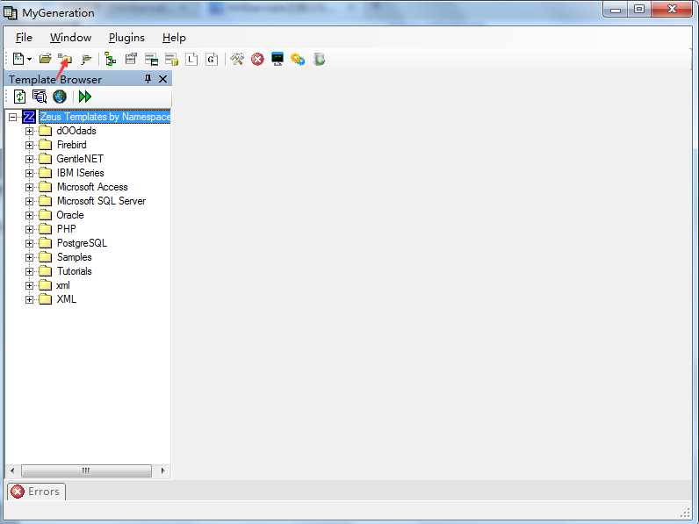Select the Microsoft Access tree item
699x524 pixels.
point(92,187)
